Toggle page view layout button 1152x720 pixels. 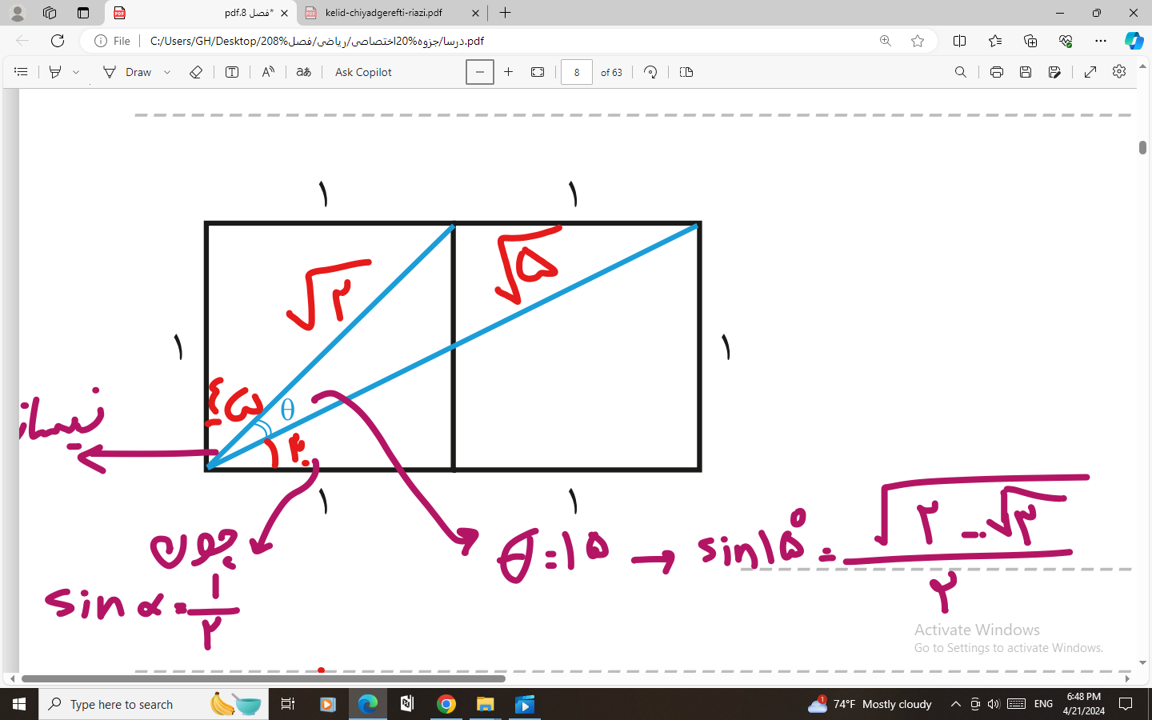(x=686, y=72)
